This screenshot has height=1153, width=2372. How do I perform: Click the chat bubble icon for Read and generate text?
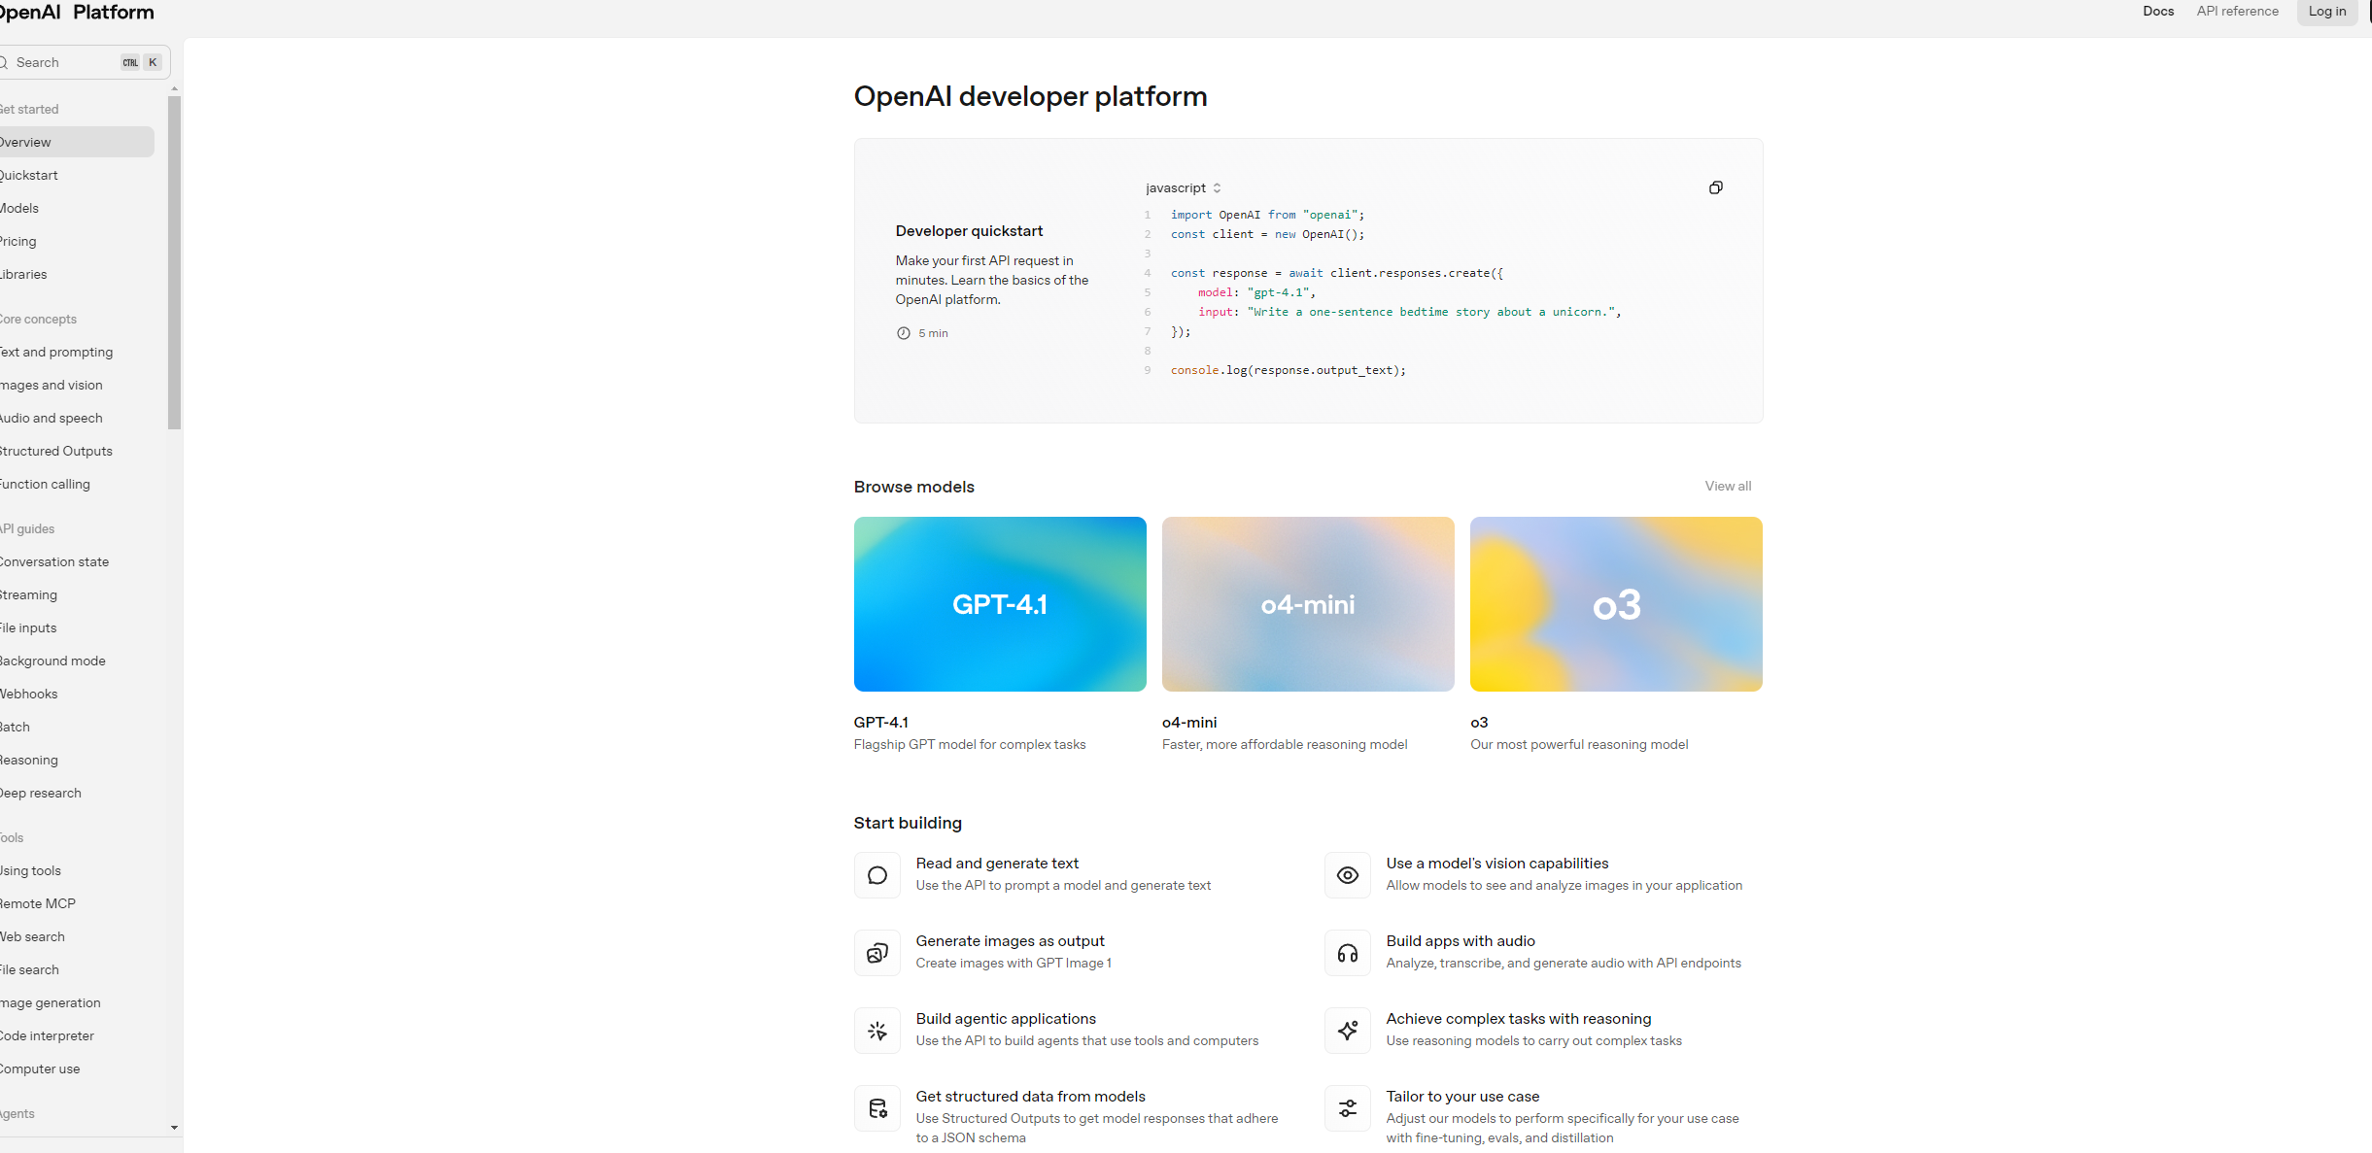pyautogui.click(x=877, y=875)
